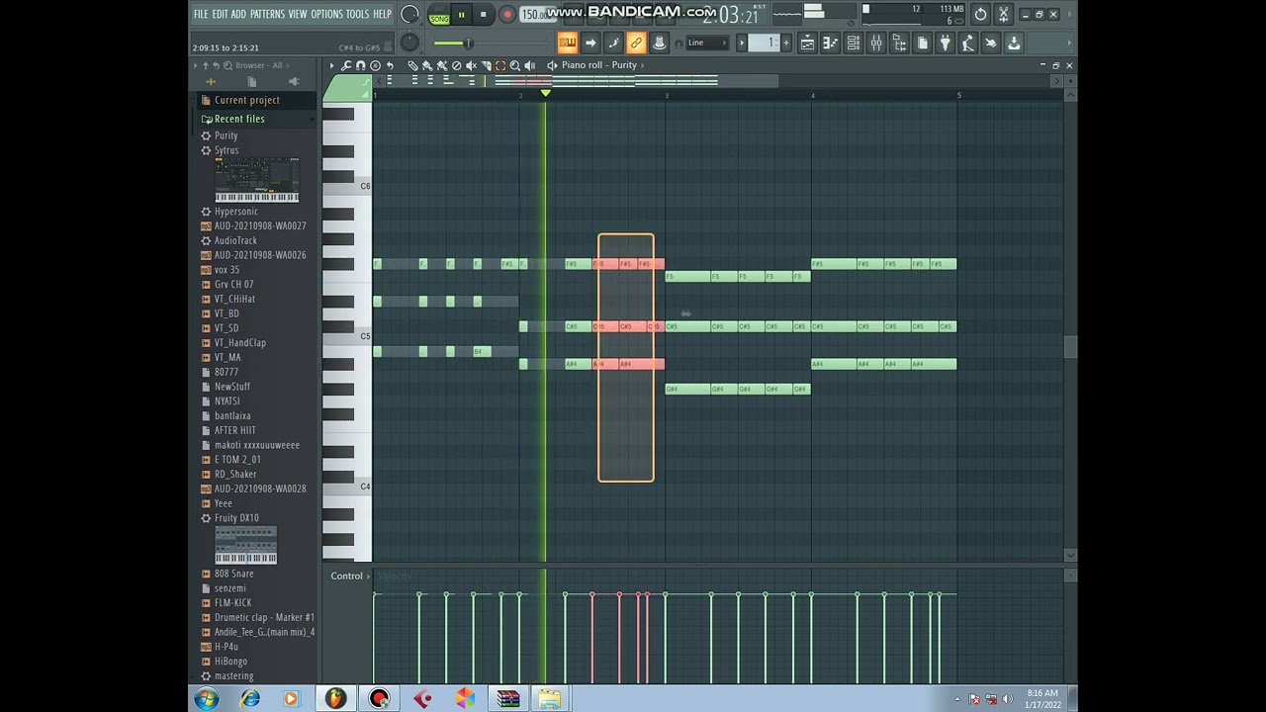Click the stamp tool icon
Screen dimensions: 1266x712
coord(375,65)
